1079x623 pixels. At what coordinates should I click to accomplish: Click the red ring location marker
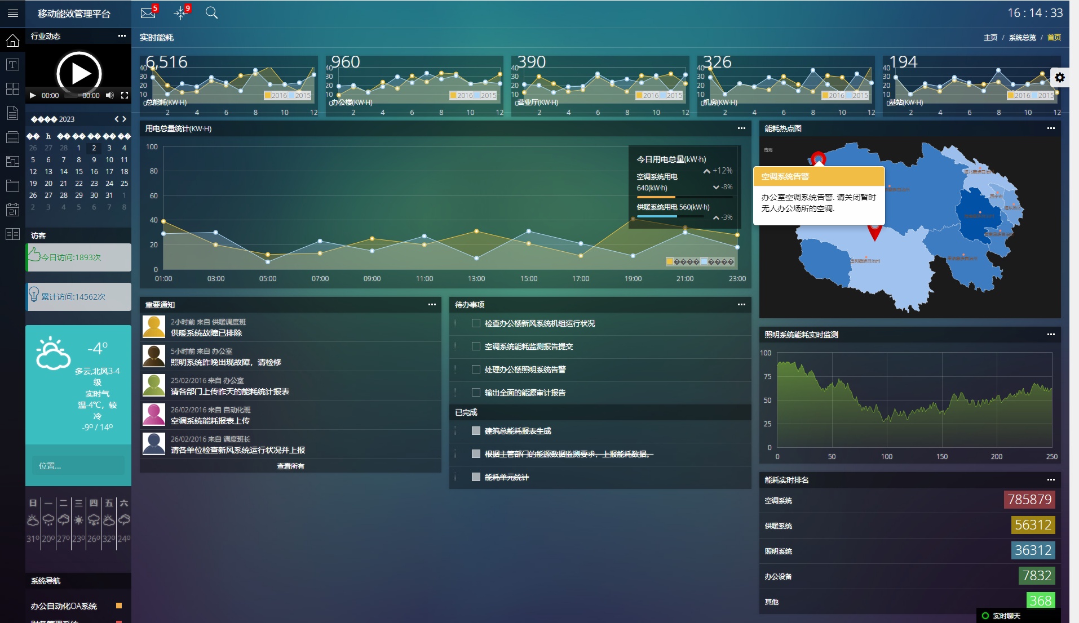coord(818,158)
